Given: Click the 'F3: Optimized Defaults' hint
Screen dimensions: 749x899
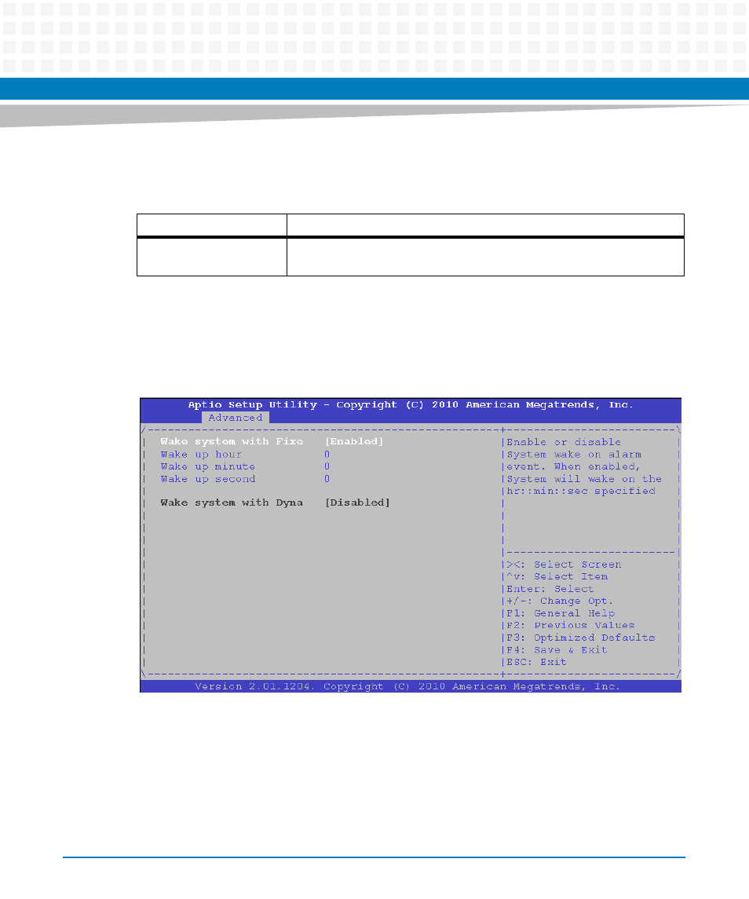Looking at the screenshot, I should click(x=580, y=638).
